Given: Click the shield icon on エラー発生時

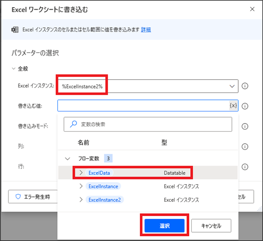Looking at the screenshot, I should click(18, 197).
